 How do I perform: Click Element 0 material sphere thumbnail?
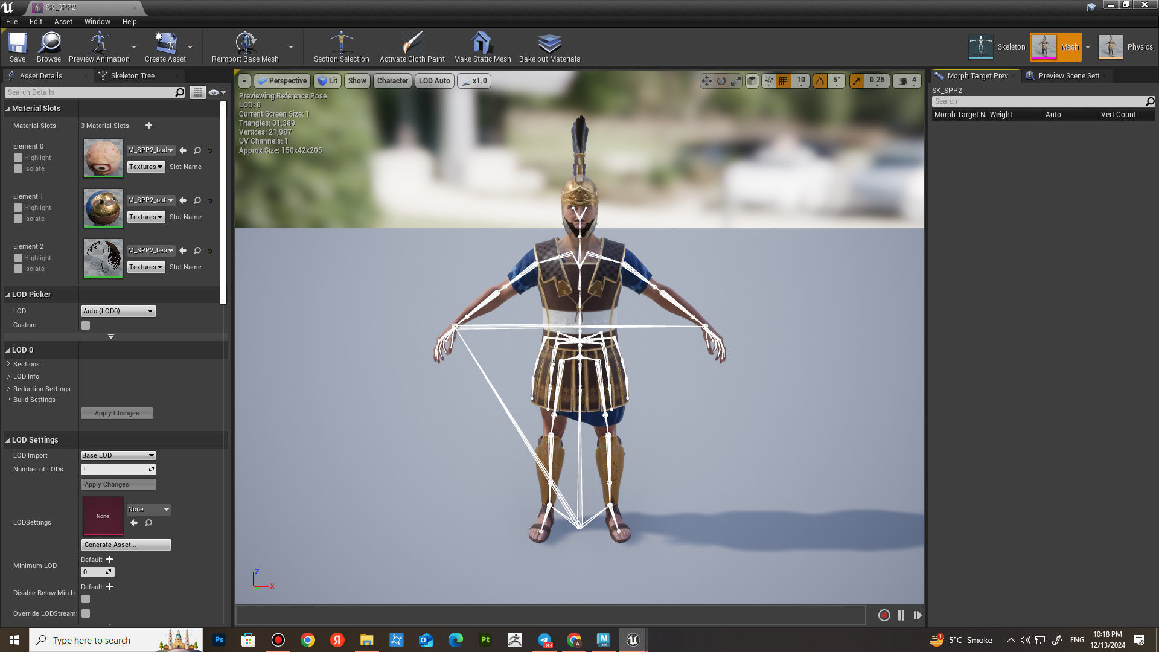(103, 158)
